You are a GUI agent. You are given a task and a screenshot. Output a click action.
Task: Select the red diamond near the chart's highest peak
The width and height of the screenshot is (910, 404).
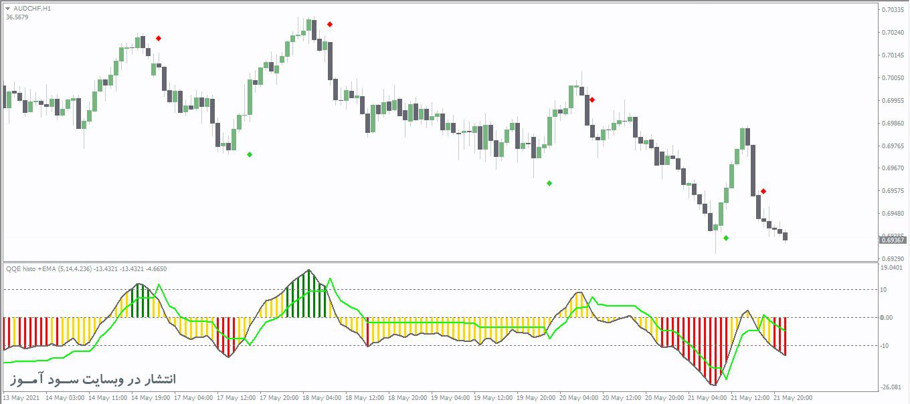329,24
